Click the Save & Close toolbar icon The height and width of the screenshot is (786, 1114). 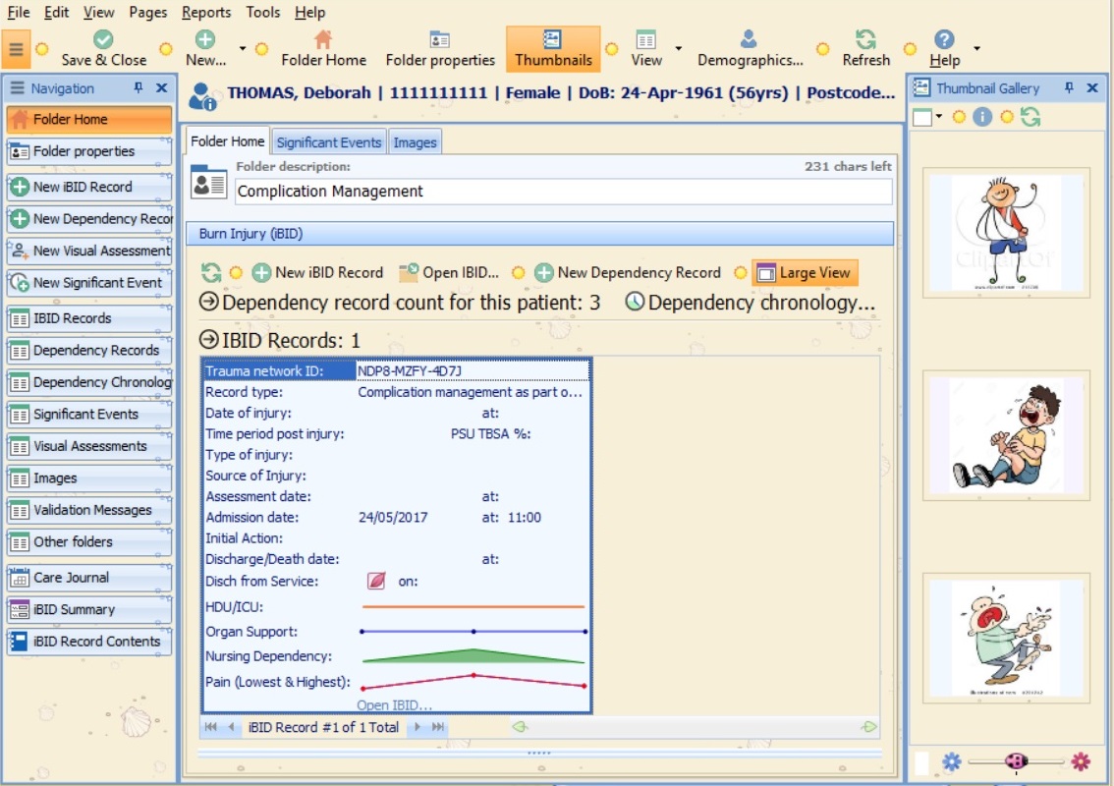pos(103,39)
